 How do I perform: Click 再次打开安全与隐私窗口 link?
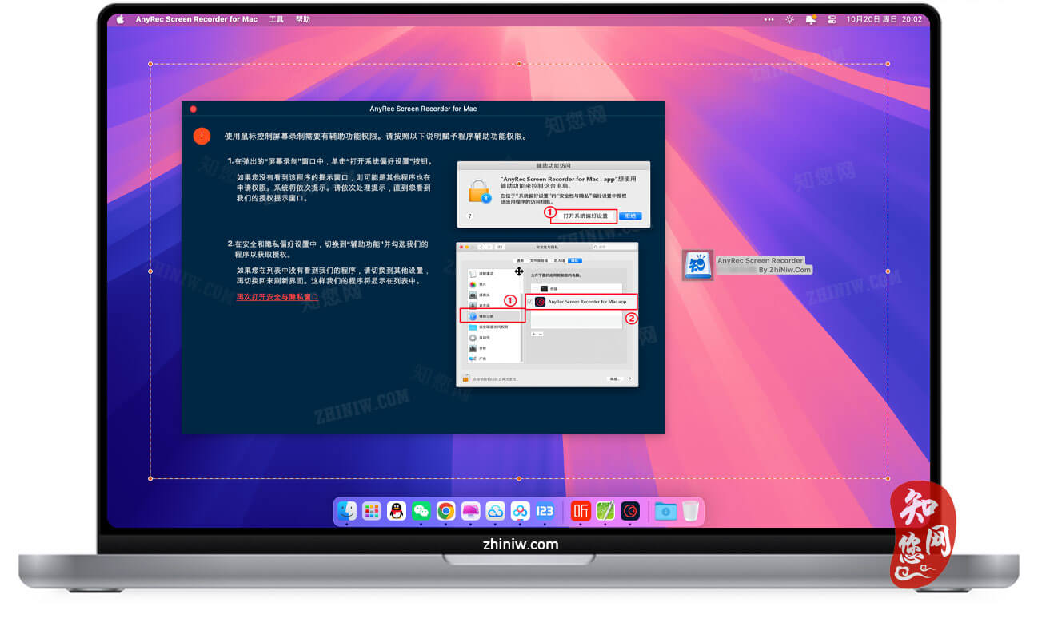pos(277,297)
